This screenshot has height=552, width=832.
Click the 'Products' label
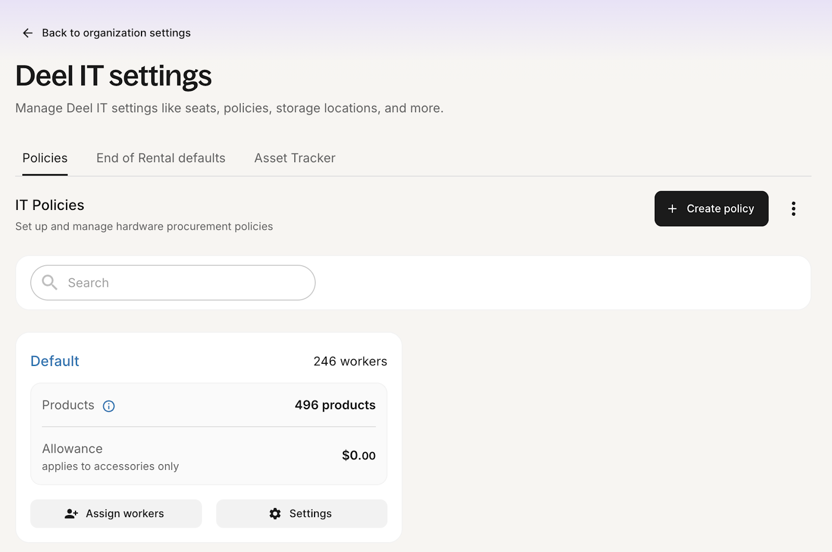click(x=68, y=405)
